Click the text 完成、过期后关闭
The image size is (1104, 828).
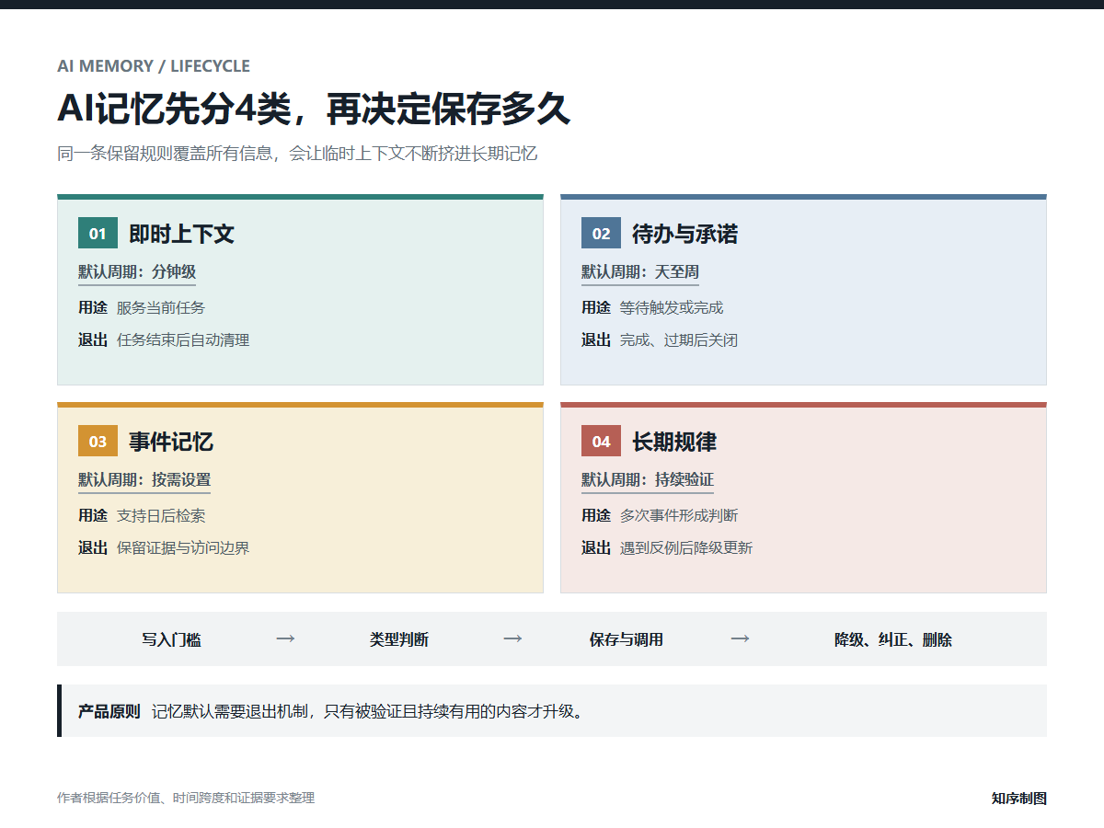679,340
